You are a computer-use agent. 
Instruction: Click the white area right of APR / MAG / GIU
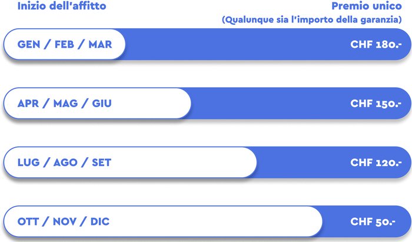151,103
